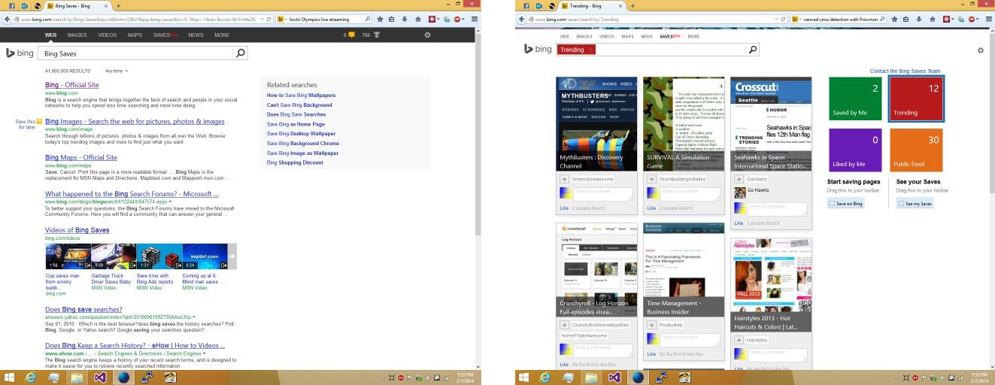Click the magnifier button beside the Trending tag
This screenshot has width=995, height=385.
(x=753, y=50)
